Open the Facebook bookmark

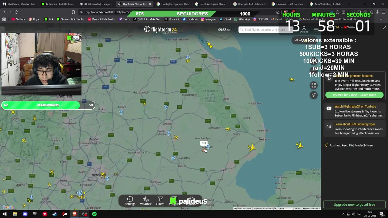[190, 19]
